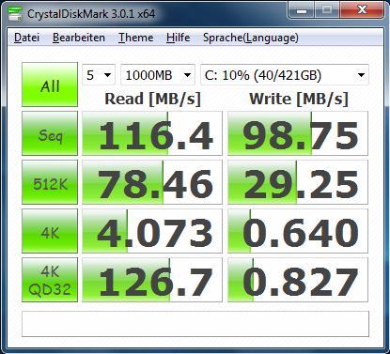This screenshot has width=390, height=354.
Task: Click the 512K read result 78.46
Action: [152, 182]
